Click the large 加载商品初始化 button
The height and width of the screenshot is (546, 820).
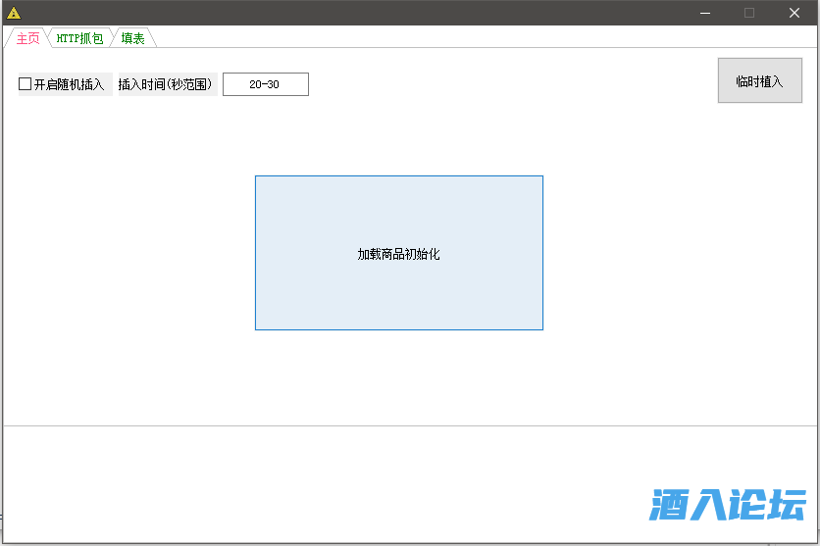(x=398, y=253)
